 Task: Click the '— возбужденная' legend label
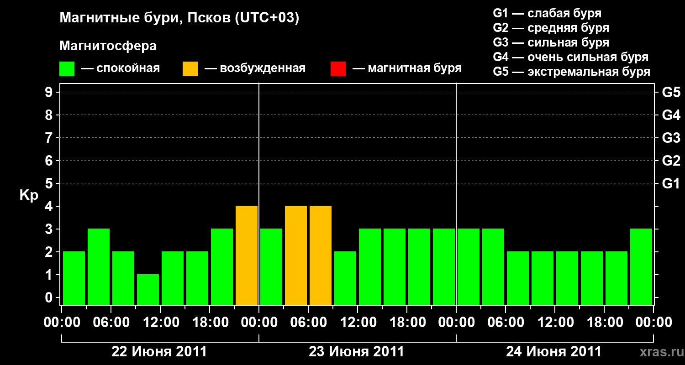click(255, 68)
